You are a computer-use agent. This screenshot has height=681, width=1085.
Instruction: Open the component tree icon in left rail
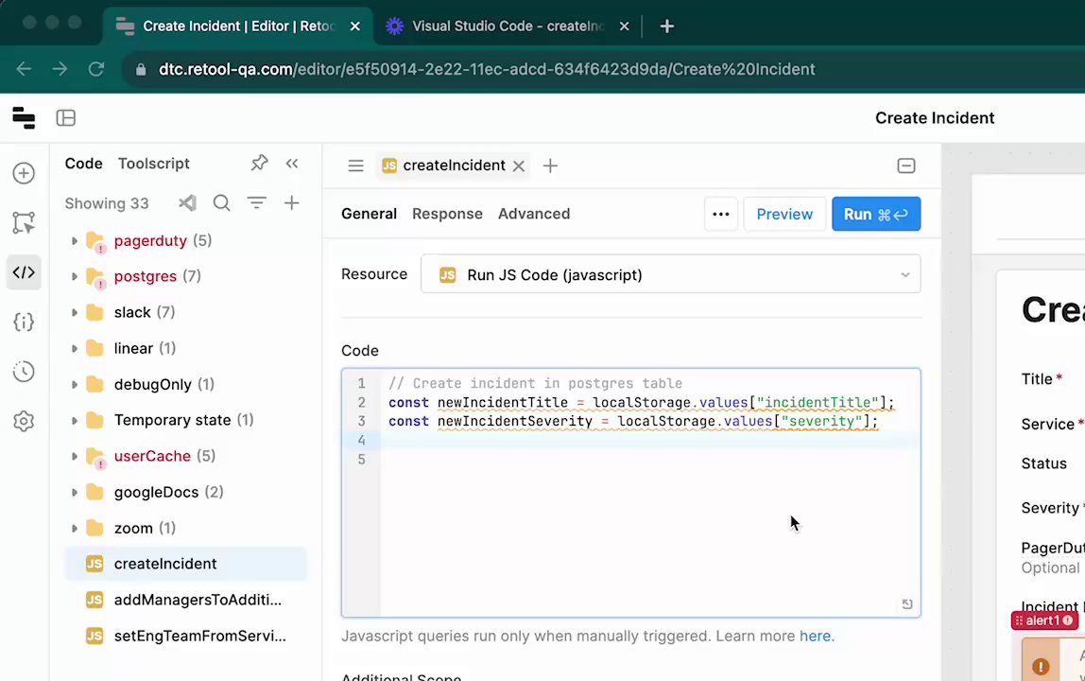(x=24, y=223)
